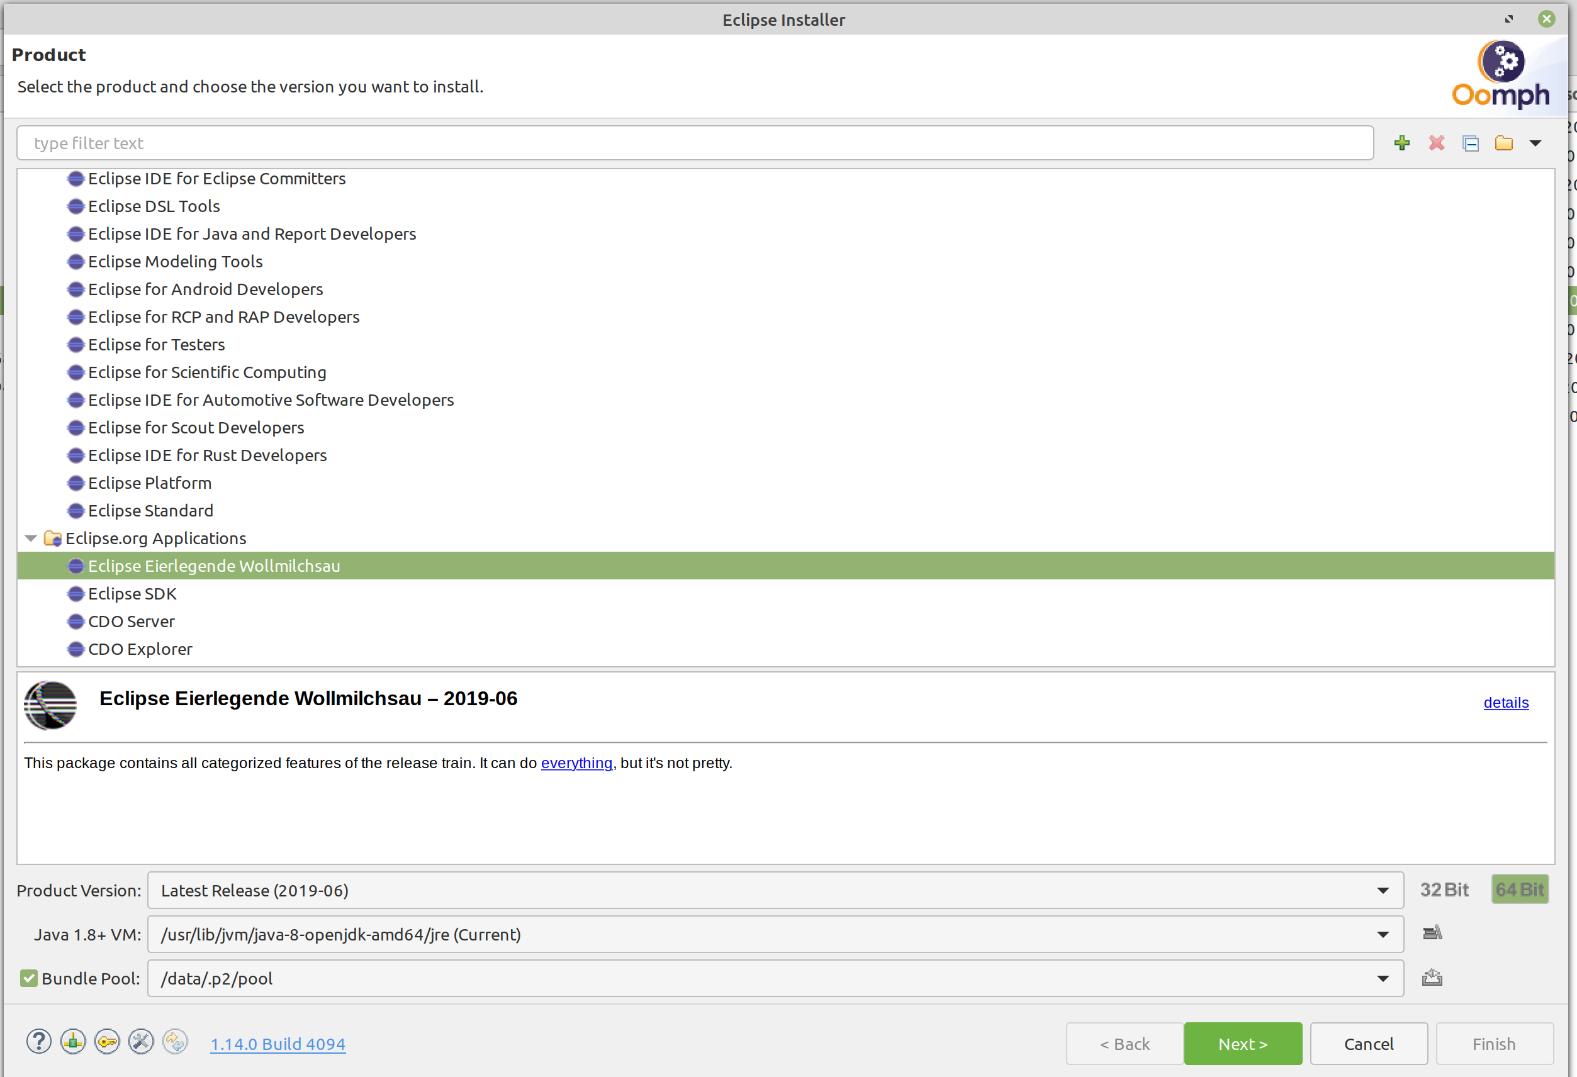Click the Oomph logo
This screenshot has width=1577, height=1077.
point(1501,75)
